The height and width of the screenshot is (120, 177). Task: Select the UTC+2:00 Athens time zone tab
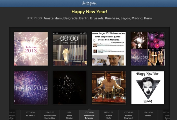[109, 115]
